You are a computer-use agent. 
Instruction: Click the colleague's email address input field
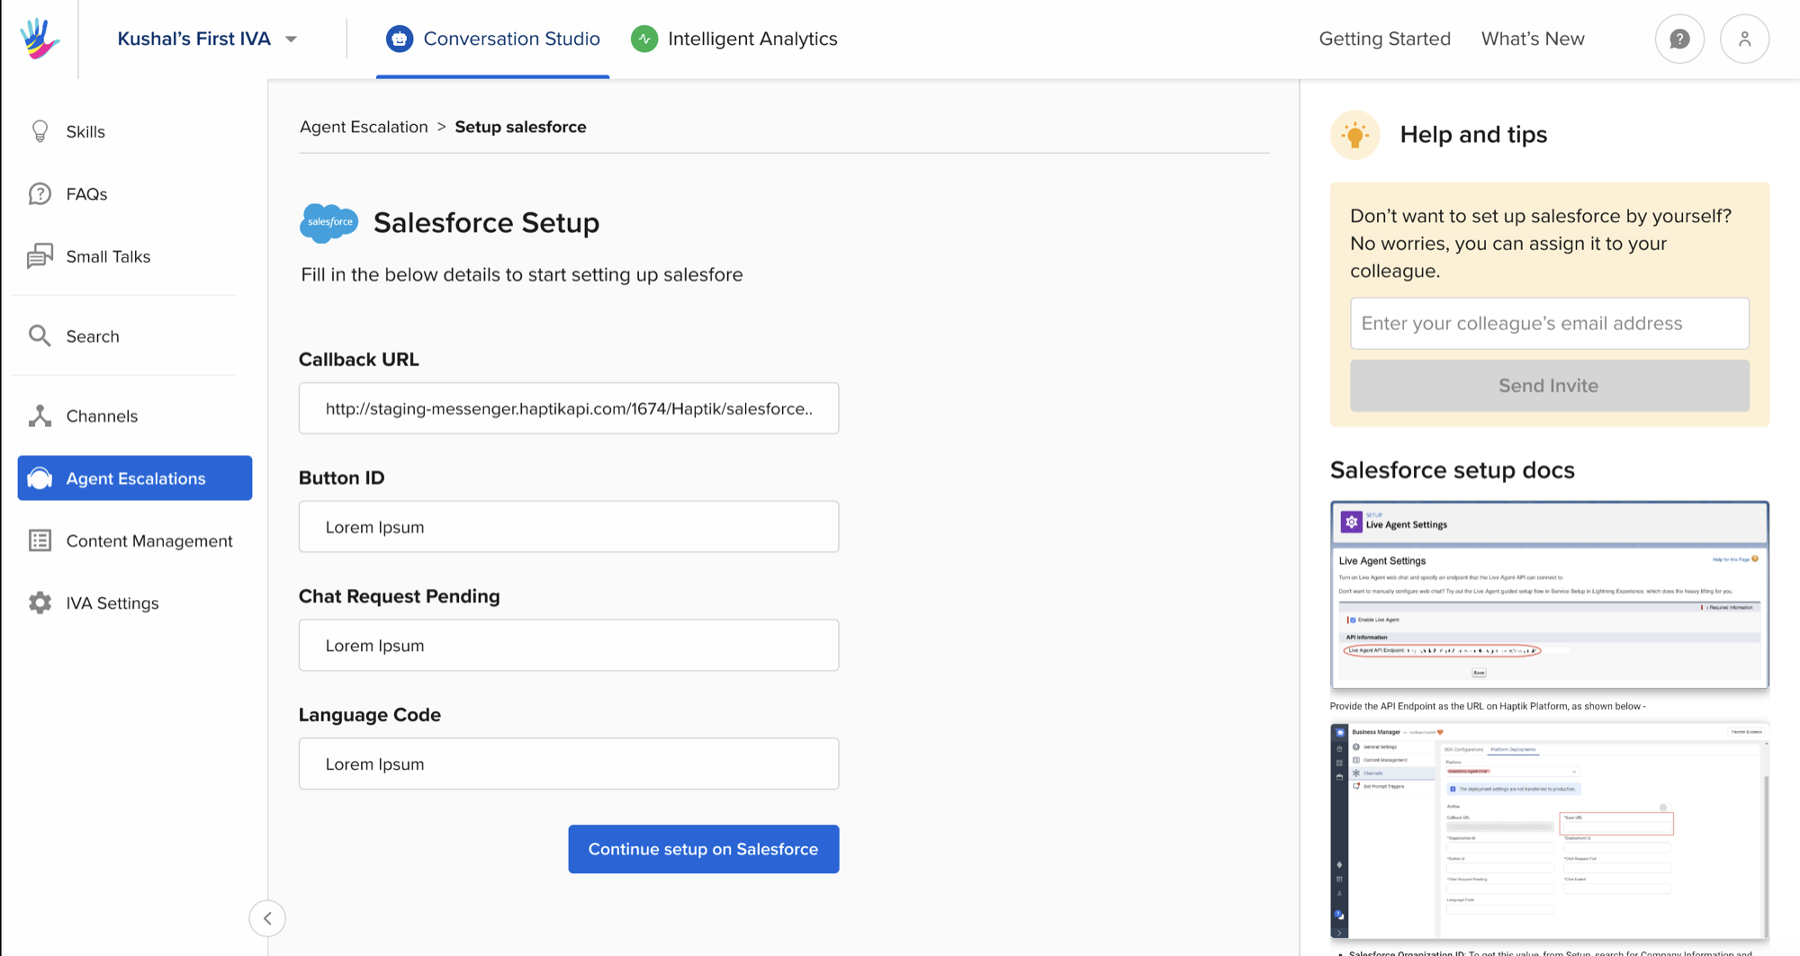[1548, 323]
